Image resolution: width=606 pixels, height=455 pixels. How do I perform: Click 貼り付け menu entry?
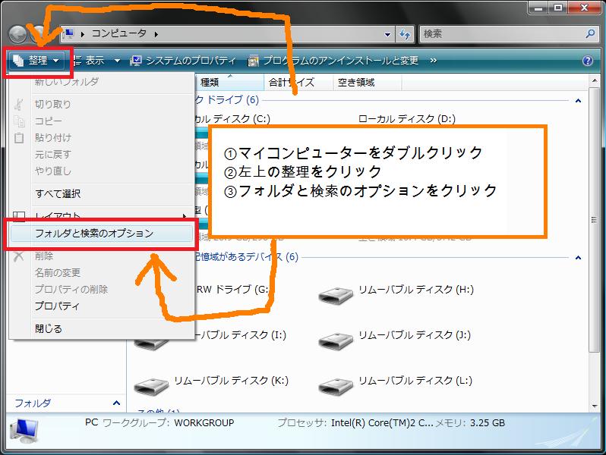pyautogui.click(x=53, y=138)
